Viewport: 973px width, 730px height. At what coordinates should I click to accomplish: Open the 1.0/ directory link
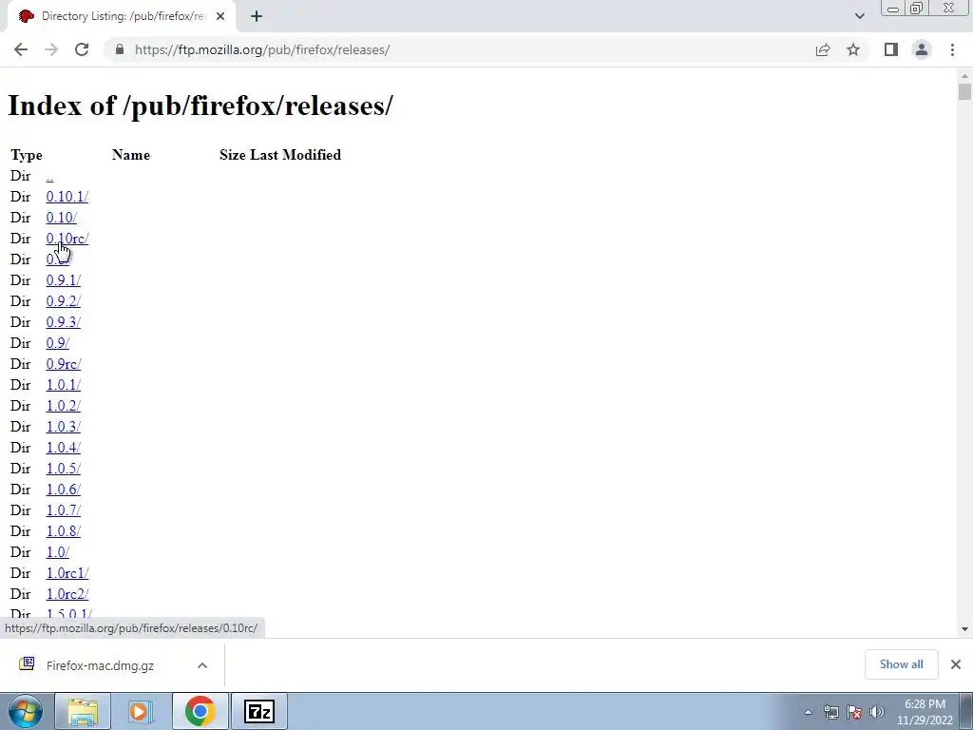point(58,552)
